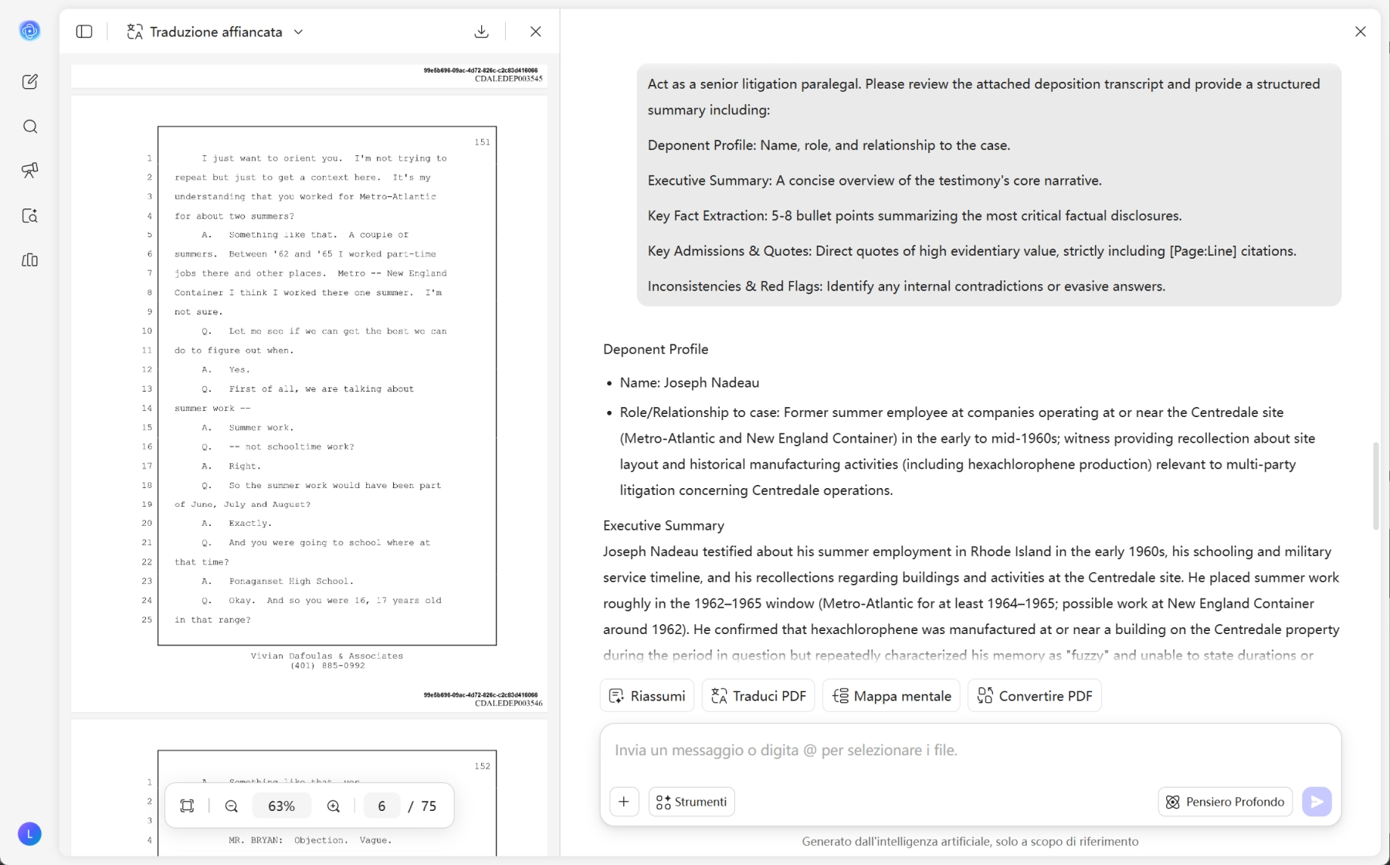Open the app logo home icon
Viewport: 1390px width, 865px height.
pos(29,31)
